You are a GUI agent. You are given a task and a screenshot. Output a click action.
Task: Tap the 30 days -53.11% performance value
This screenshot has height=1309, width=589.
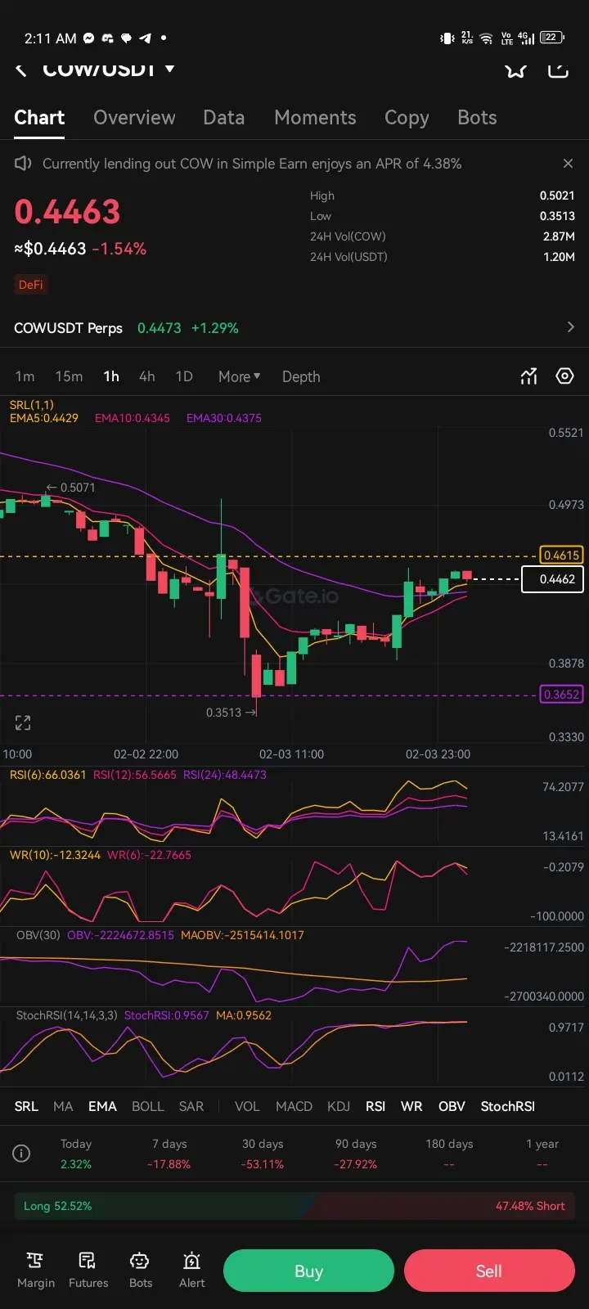click(x=263, y=1164)
